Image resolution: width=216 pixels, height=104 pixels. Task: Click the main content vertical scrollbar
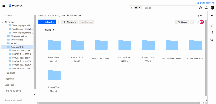206,58
